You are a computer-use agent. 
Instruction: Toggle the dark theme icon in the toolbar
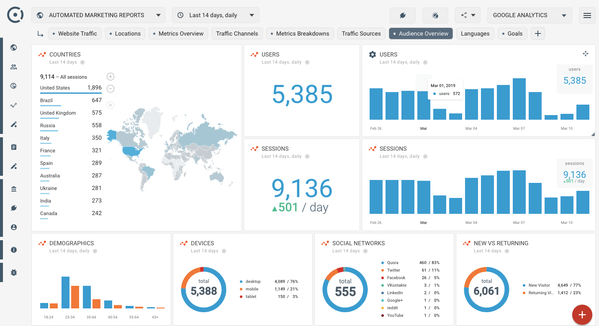[x=435, y=15]
